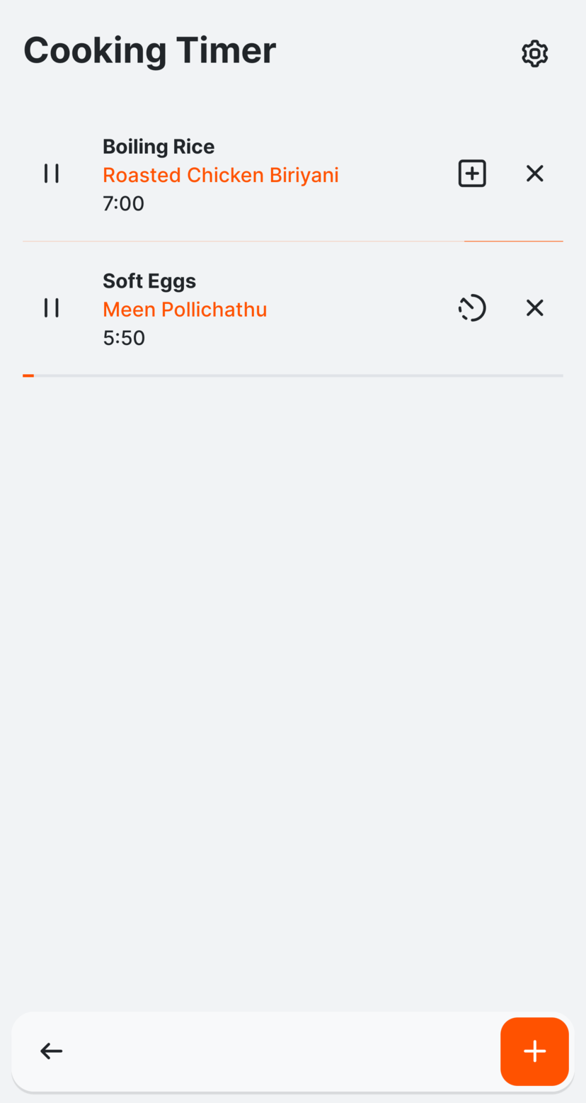Pause the Boiling Rice timer
586x1103 pixels.
point(52,174)
